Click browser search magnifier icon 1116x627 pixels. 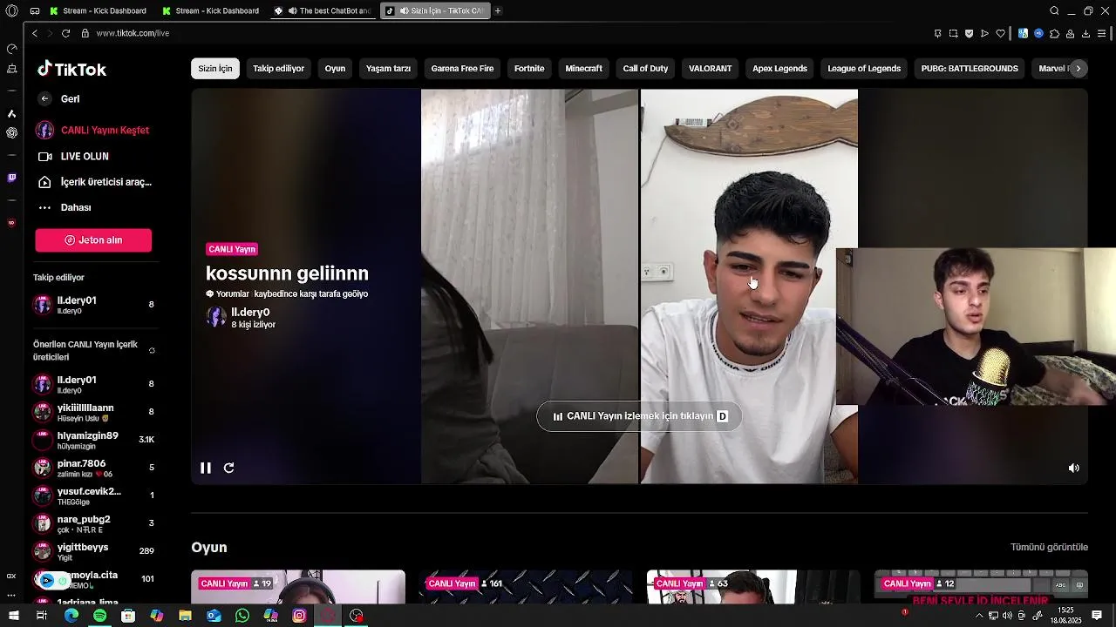coord(1054,10)
